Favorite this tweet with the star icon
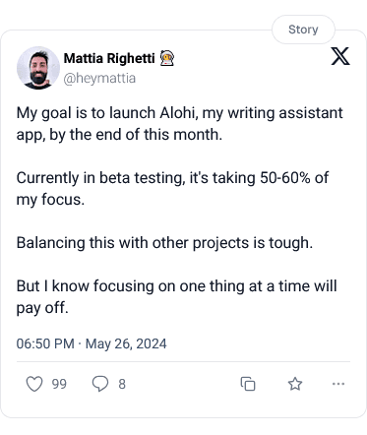Viewport: 367px width, 435px height. tap(295, 384)
